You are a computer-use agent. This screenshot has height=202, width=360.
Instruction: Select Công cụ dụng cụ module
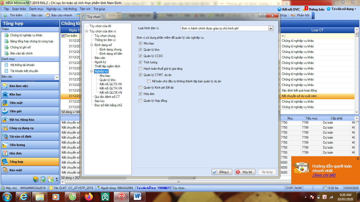click(21, 128)
